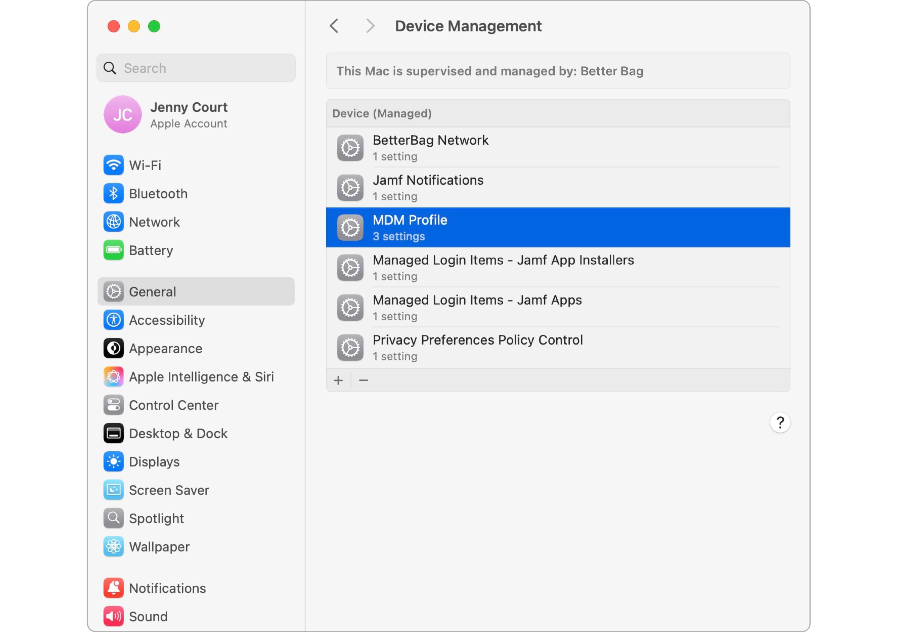
Task: Select the MDM Profile row title
Action: tap(410, 220)
